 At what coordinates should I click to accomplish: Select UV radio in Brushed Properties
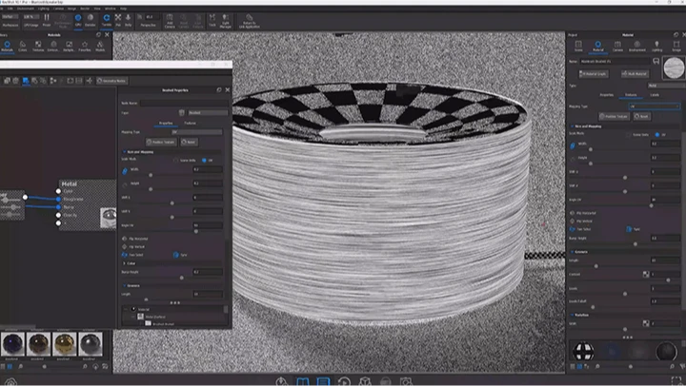pos(204,161)
